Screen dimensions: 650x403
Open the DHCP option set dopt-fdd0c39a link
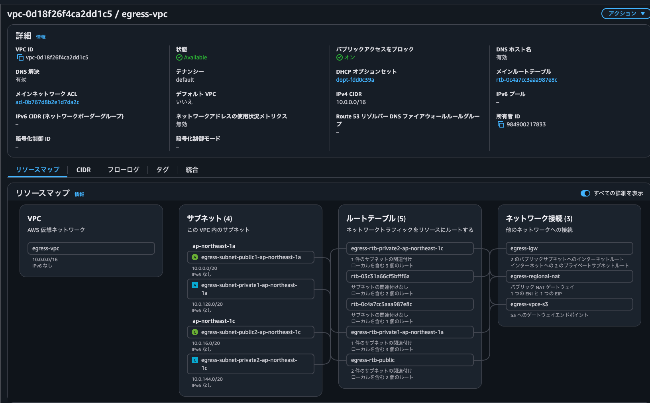[355, 80]
